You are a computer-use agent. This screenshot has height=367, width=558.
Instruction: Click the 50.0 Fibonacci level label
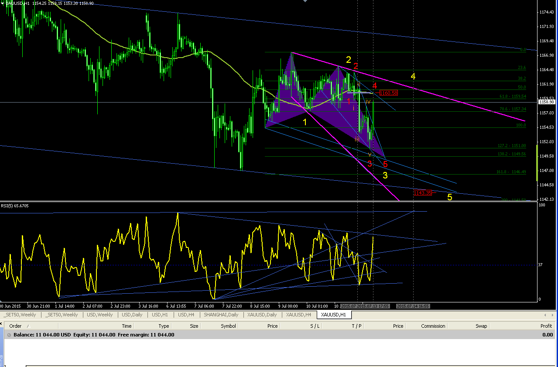[x=522, y=87]
